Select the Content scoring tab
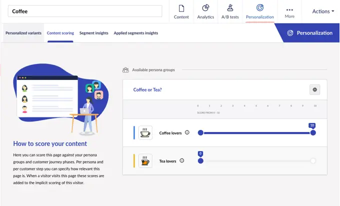Image resolution: width=340 pixels, height=206 pixels. tap(60, 33)
